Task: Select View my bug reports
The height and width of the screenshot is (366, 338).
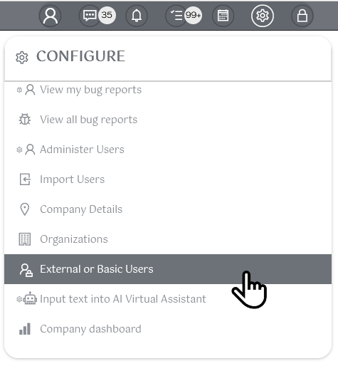Action: tap(168, 90)
